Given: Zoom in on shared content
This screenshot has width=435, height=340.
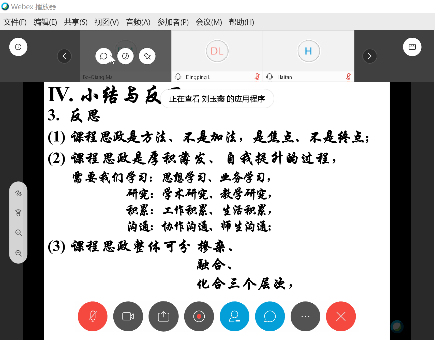Looking at the screenshot, I should pos(18,232).
